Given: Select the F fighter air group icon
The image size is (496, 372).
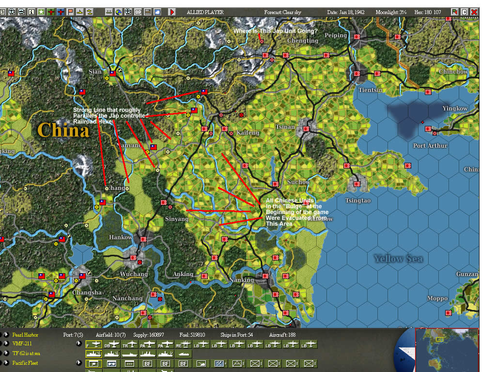Looking at the screenshot, I should [93, 344].
